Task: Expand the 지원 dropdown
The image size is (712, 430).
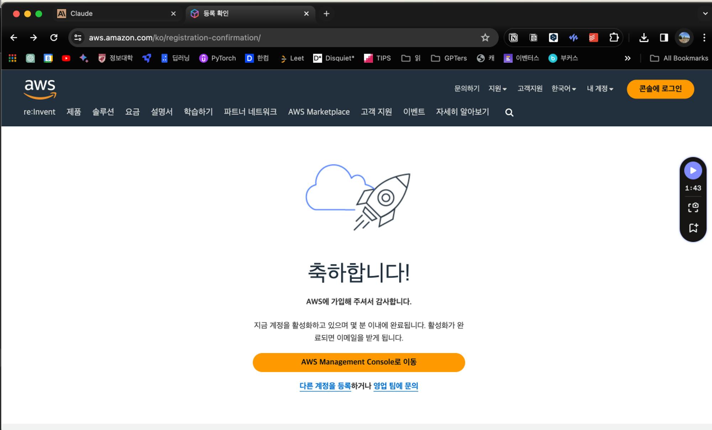Action: coord(497,89)
